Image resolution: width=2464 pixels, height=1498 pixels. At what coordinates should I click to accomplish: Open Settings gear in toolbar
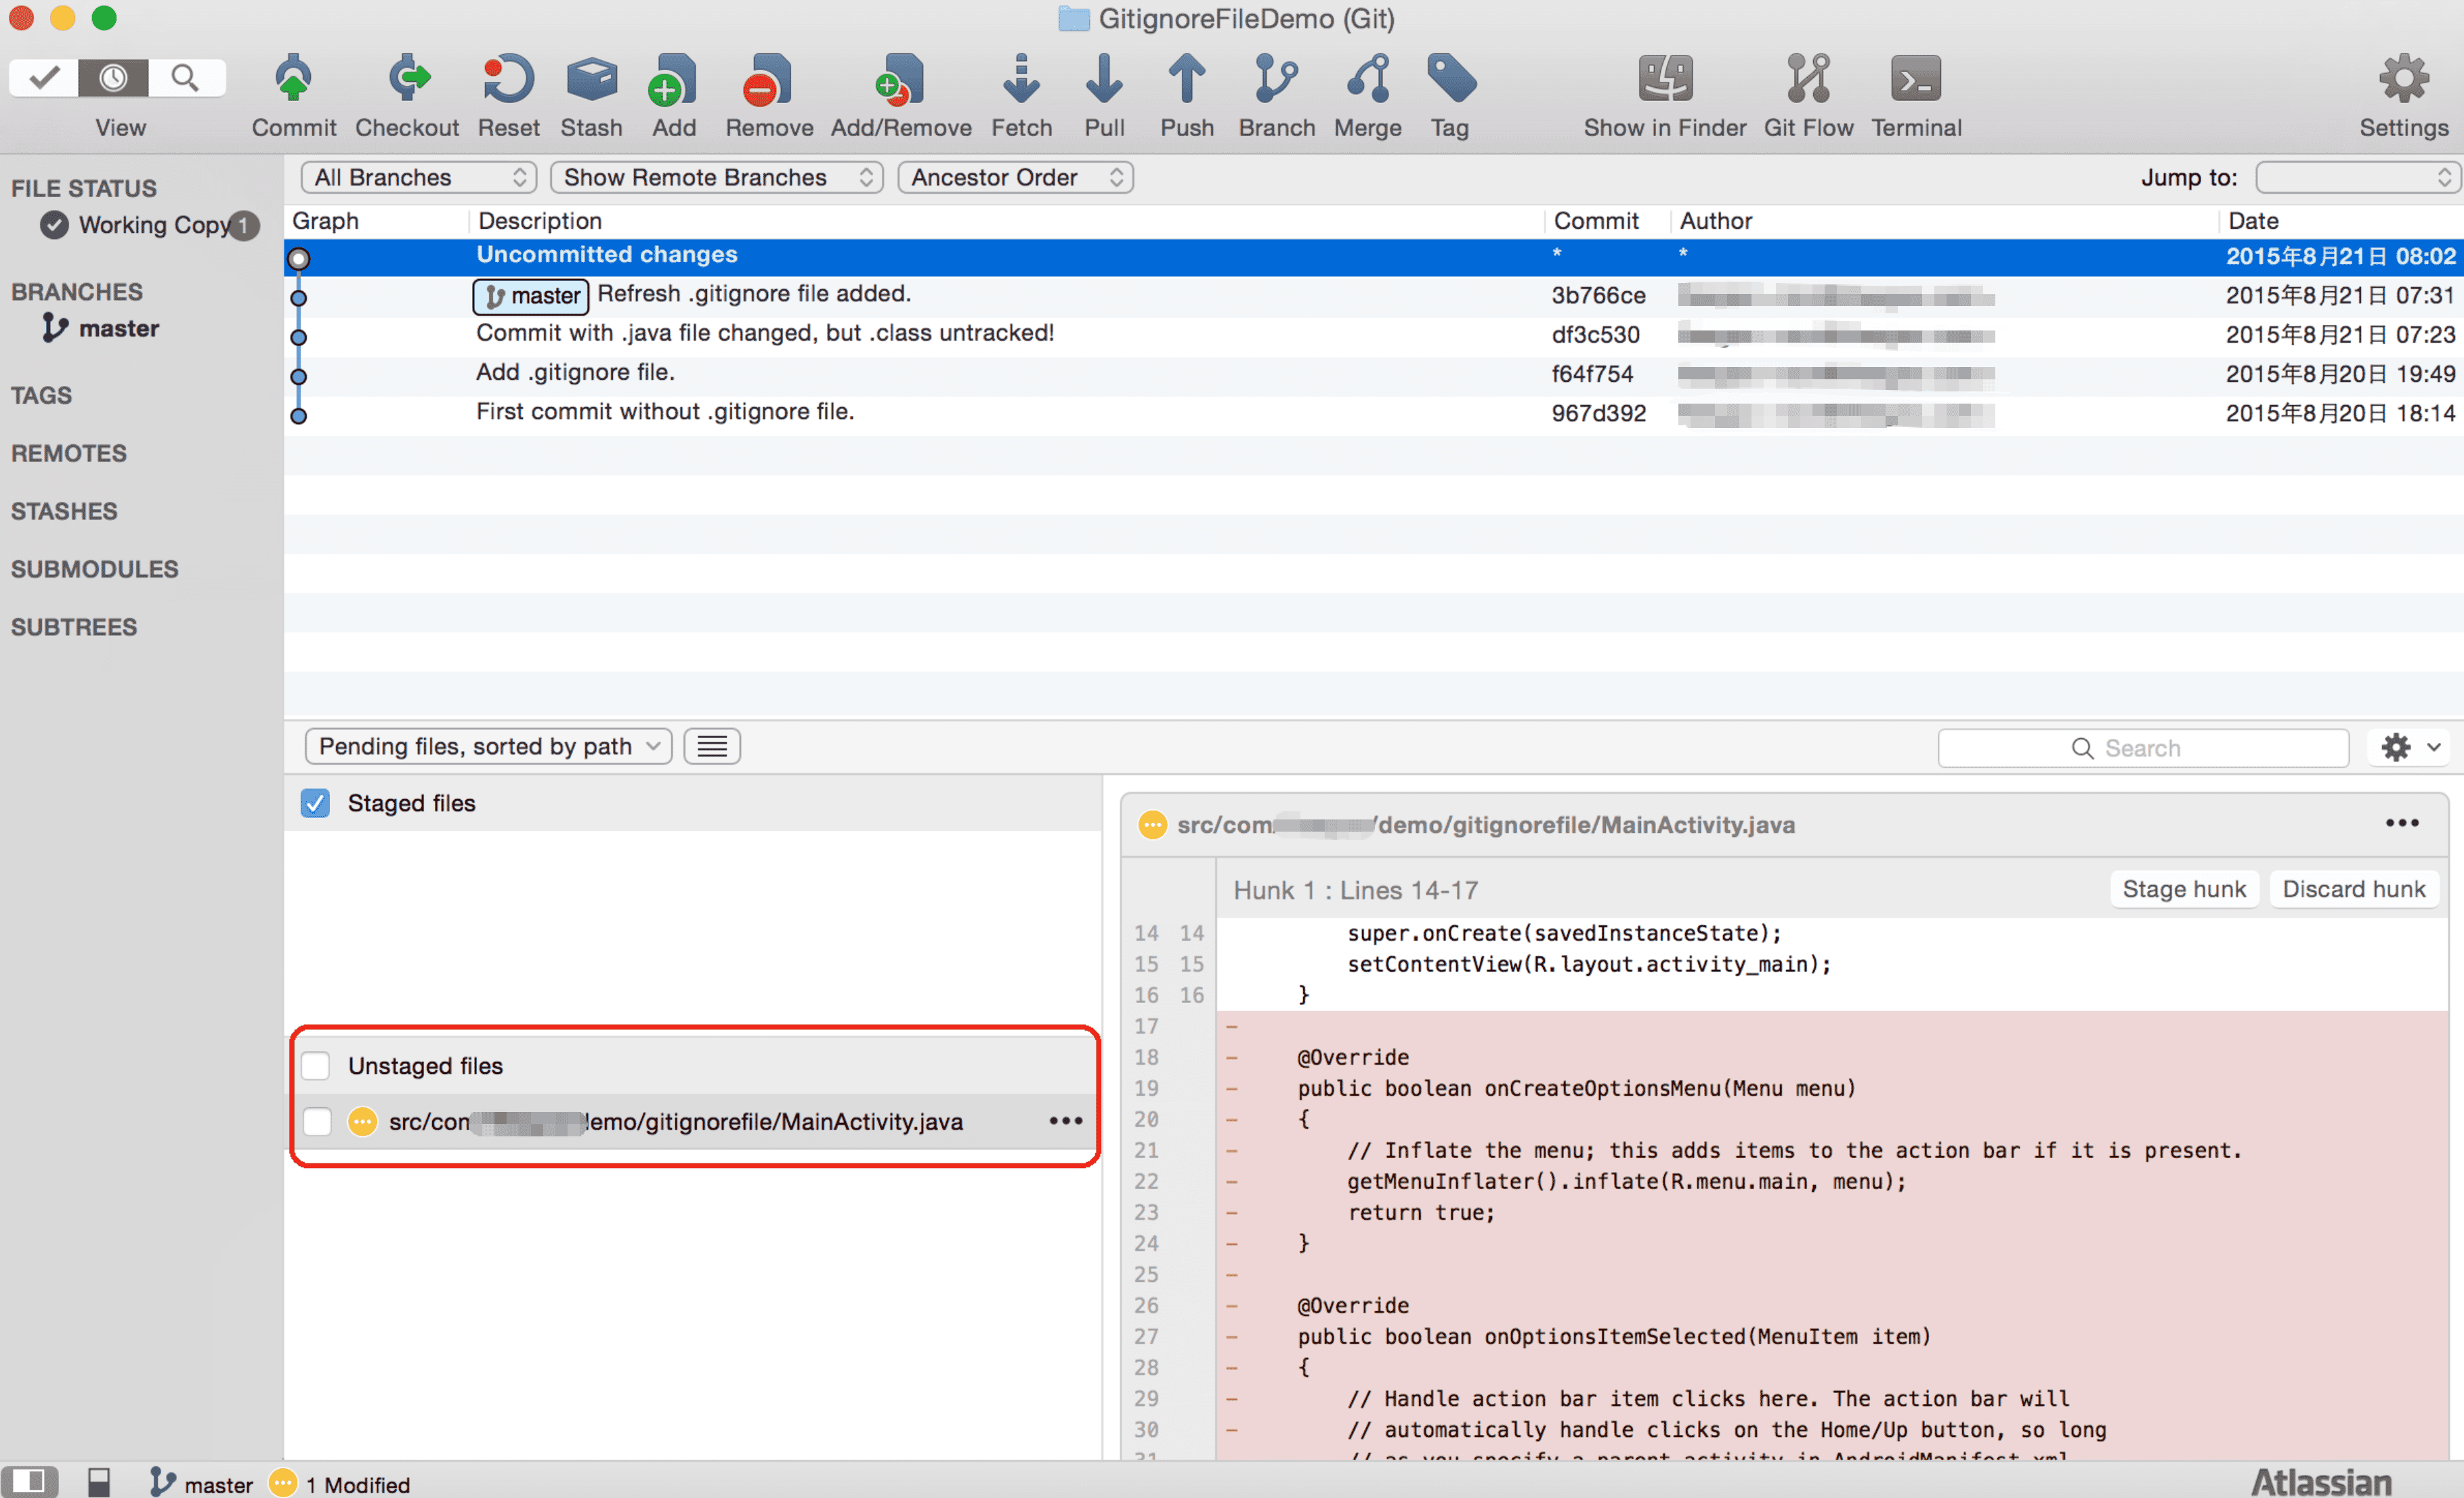(2403, 79)
